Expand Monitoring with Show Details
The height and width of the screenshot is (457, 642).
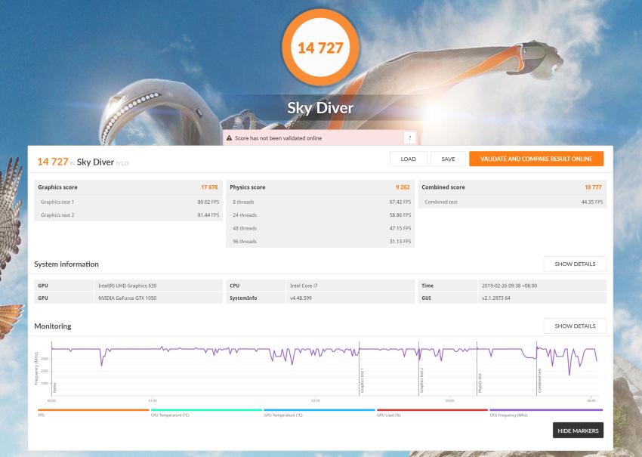(574, 326)
